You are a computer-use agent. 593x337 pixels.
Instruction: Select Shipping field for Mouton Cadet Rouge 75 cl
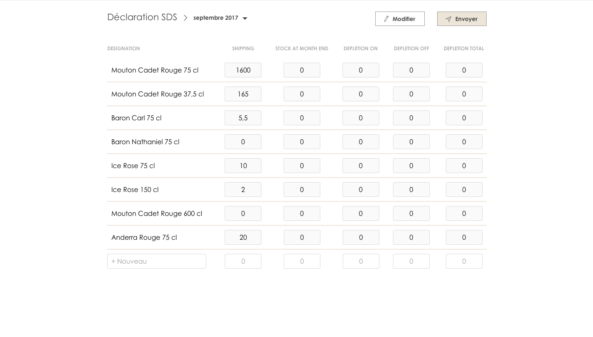pyautogui.click(x=243, y=70)
